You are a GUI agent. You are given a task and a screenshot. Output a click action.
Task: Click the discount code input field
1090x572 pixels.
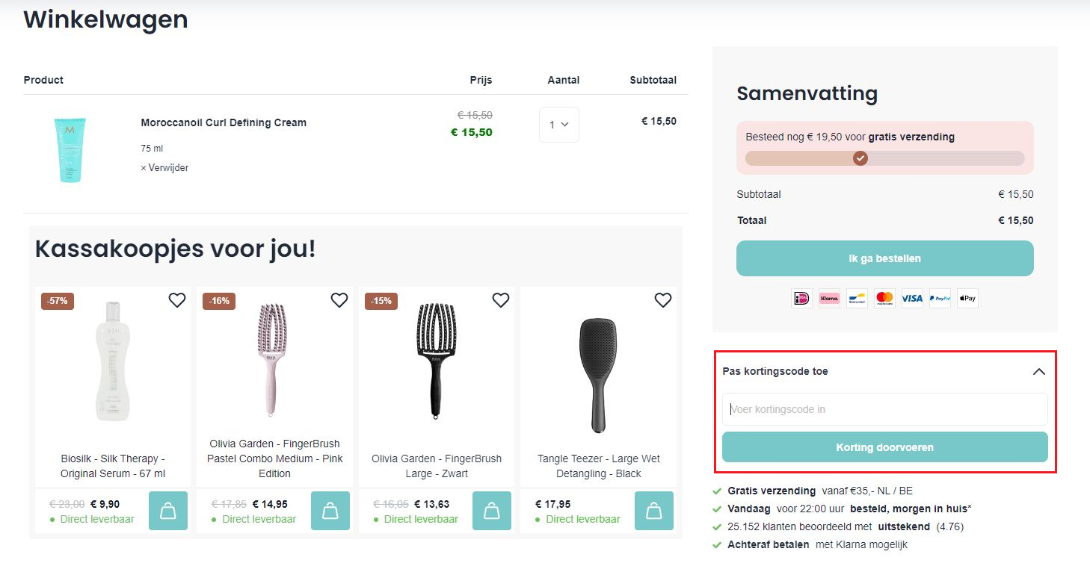coord(884,408)
